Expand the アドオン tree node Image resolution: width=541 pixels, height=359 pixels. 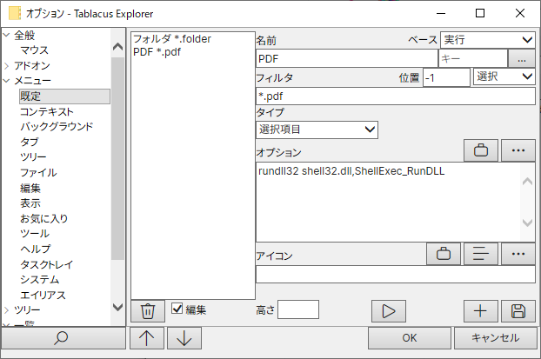tap(7, 65)
